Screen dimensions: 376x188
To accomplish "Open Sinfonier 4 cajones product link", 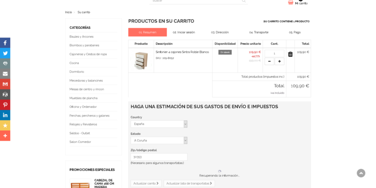I will [182, 52].
